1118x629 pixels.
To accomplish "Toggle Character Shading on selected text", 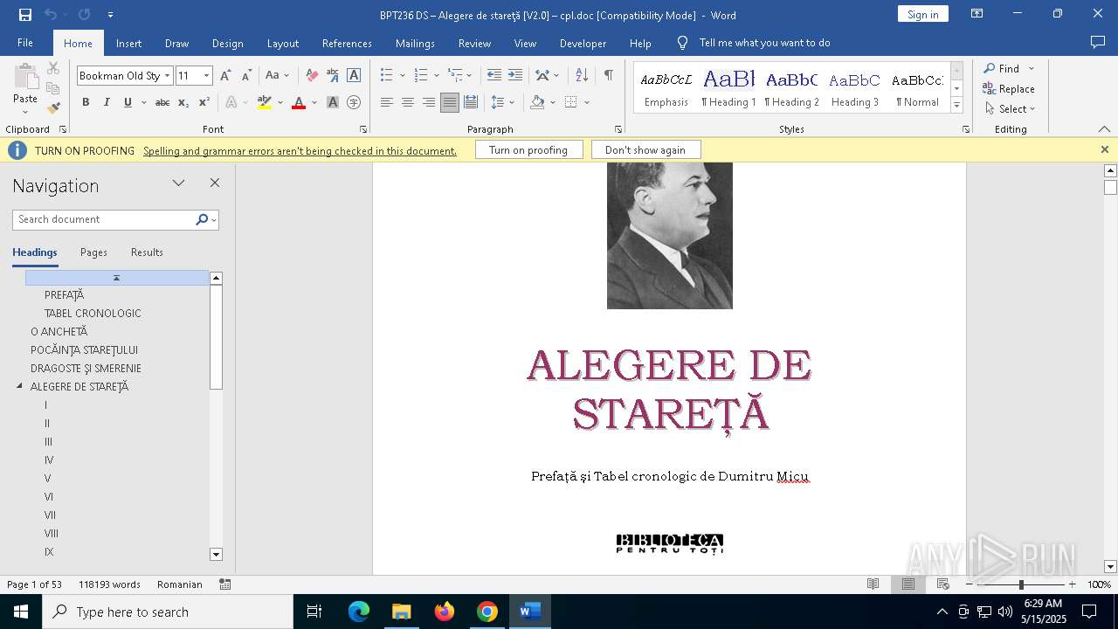I will (333, 102).
